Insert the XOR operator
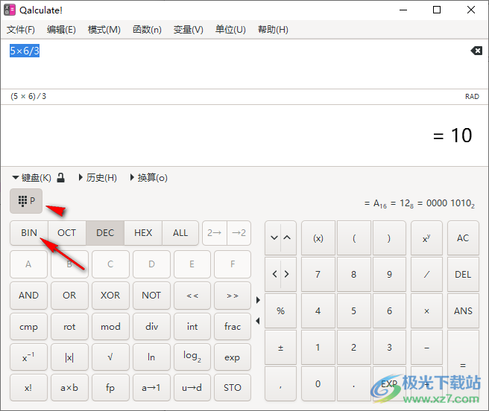Image resolution: width=489 pixels, height=411 pixels. coord(110,296)
